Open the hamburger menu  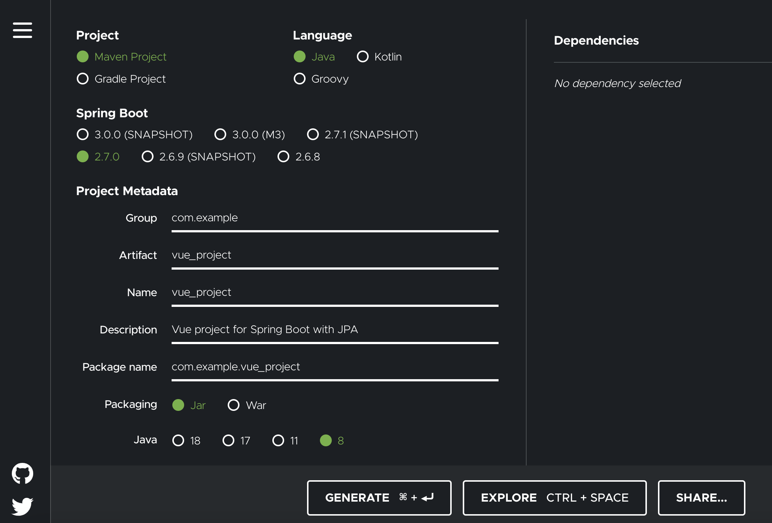(23, 30)
